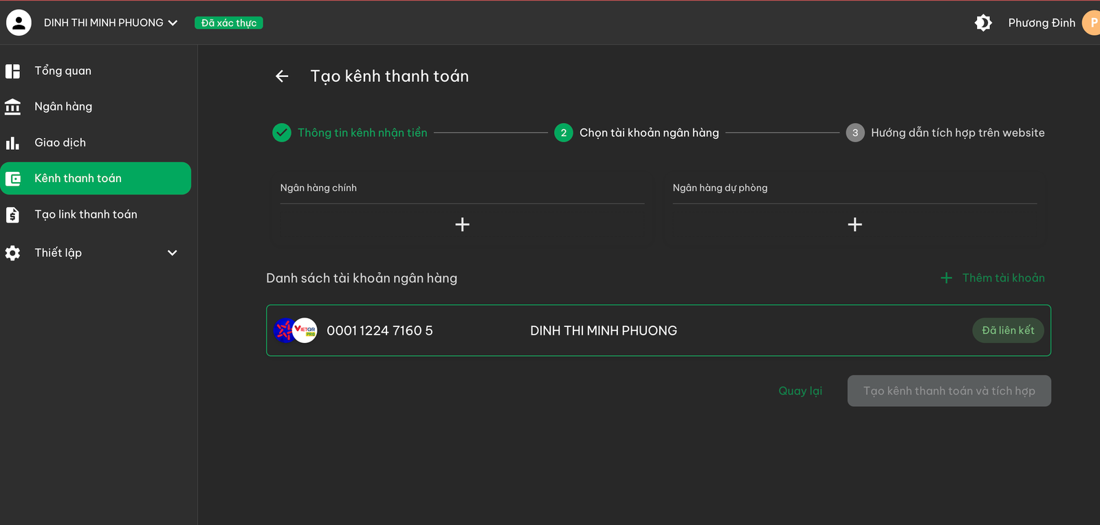Click the Ngân hàng bank icon
This screenshot has width=1100, height=525.
12,107
